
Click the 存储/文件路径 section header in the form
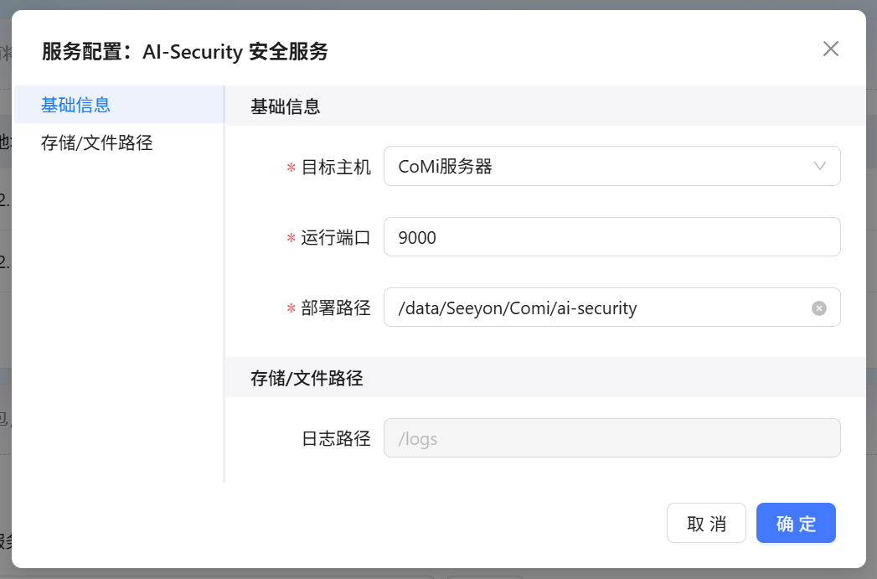point(307,378)
